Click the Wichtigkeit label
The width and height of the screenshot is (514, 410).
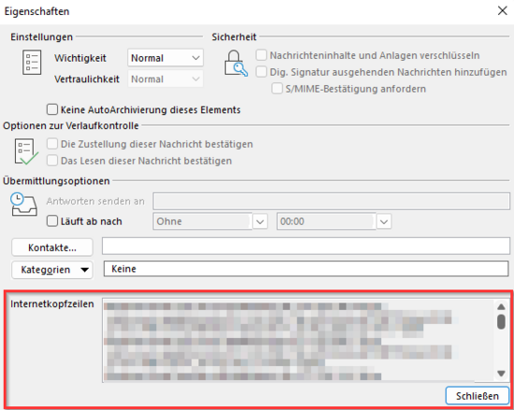point(80,58)
